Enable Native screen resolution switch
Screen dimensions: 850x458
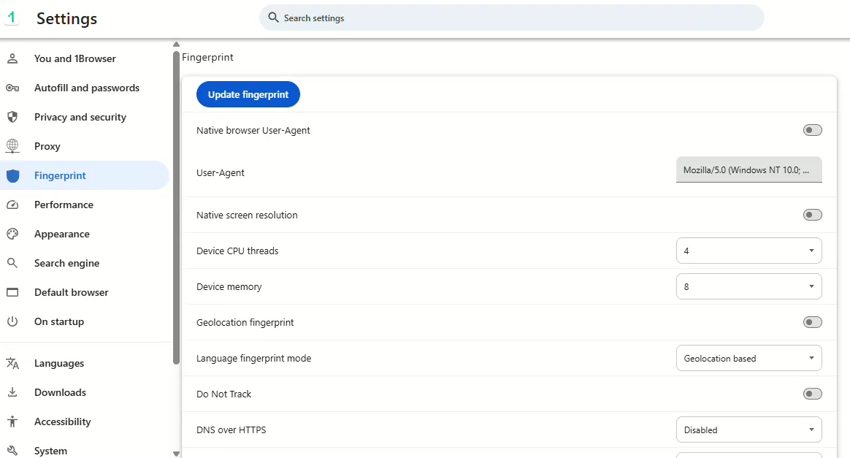click(812, 215)
